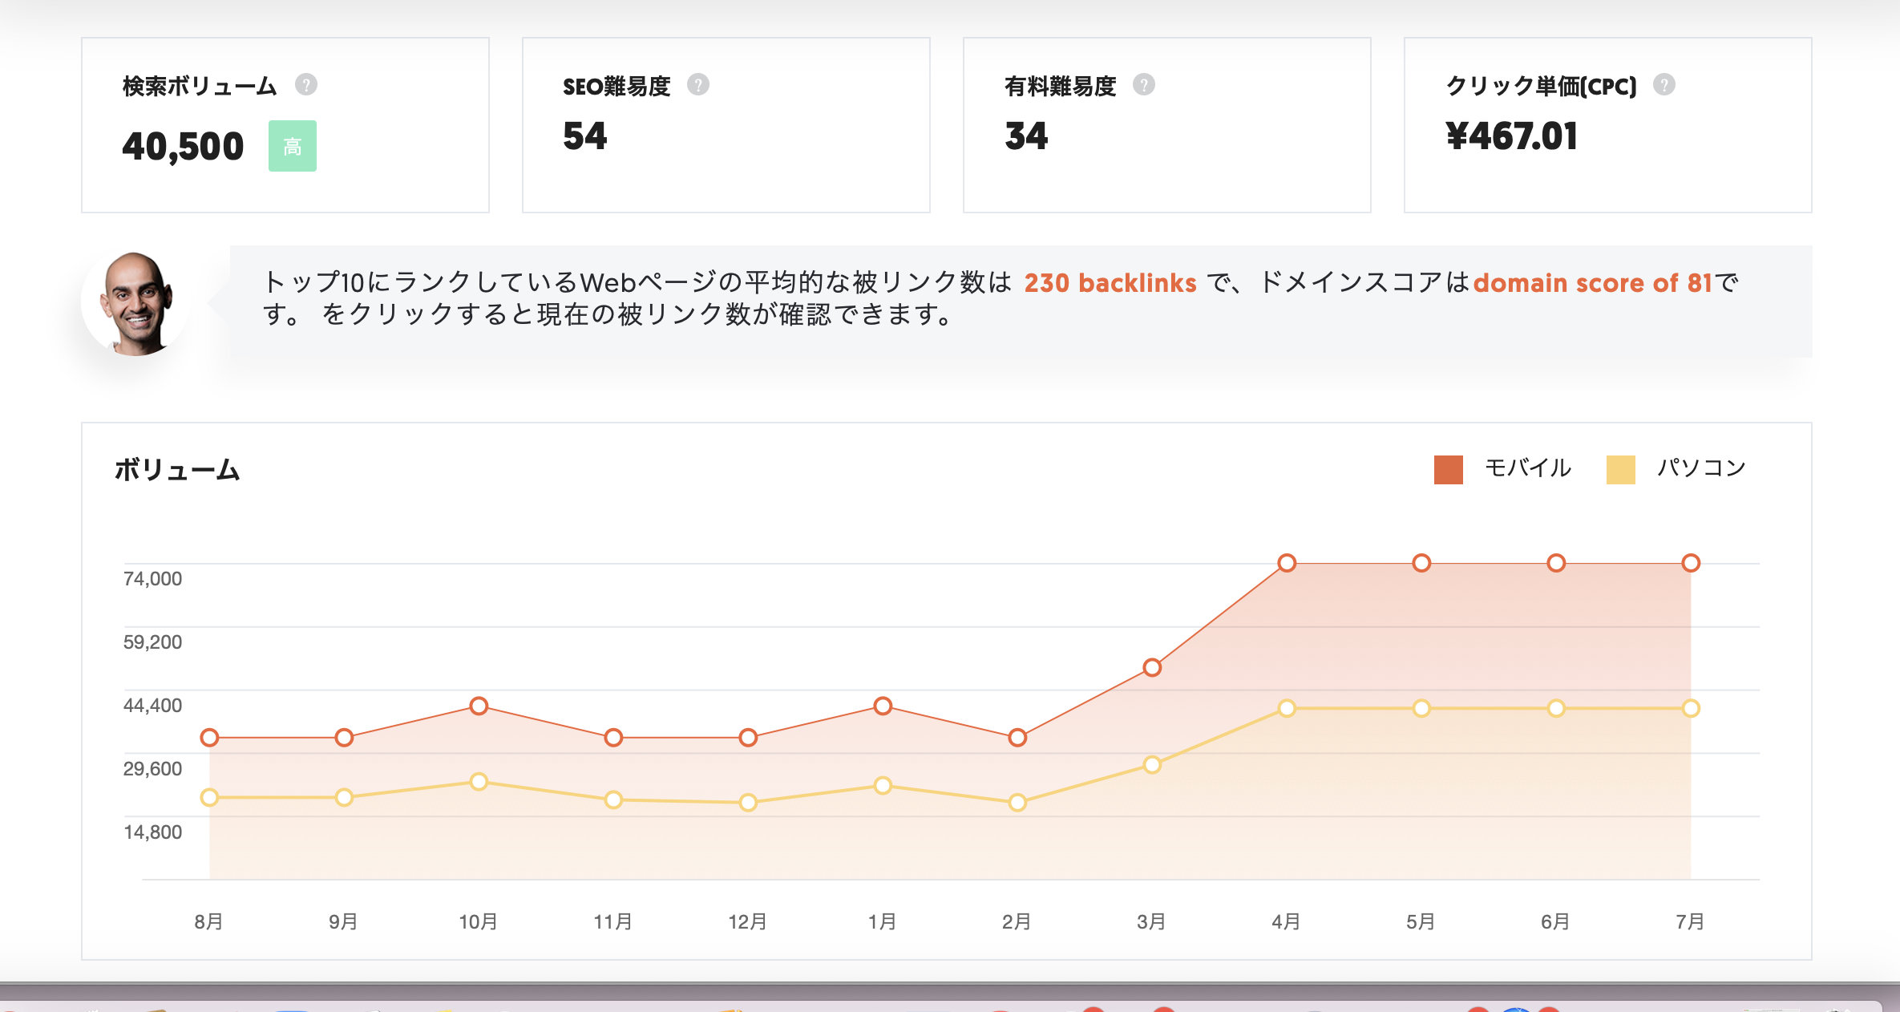The height and width of the screenshot is (1012, 1900).
Task: Open the help tooltip beside SEO難易度
Action: click(698, 84)
